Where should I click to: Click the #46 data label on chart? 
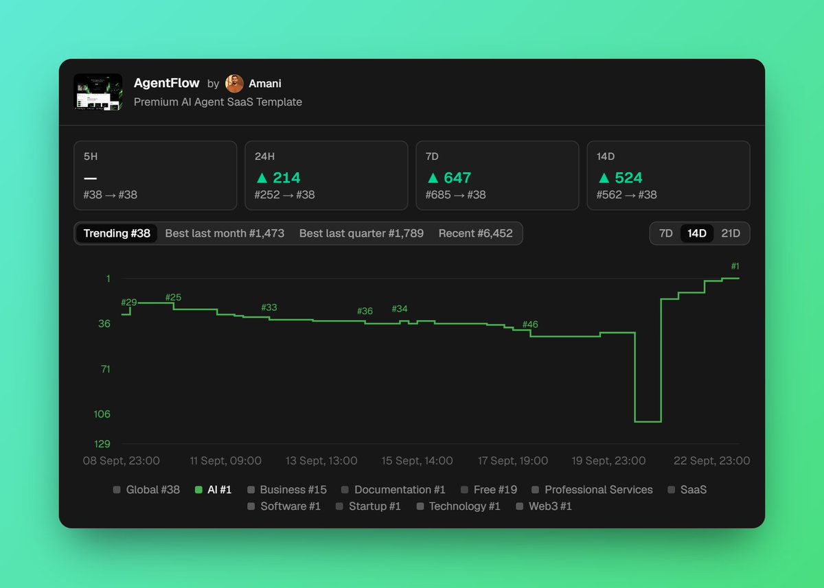pyautogui.click(x=530, y=325)
